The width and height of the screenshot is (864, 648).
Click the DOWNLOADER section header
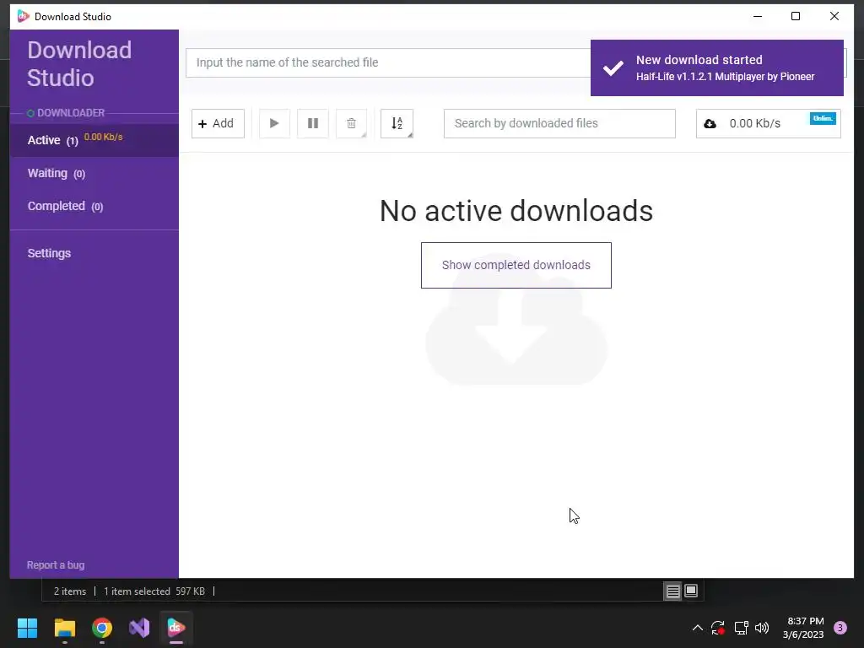(71, 113)
